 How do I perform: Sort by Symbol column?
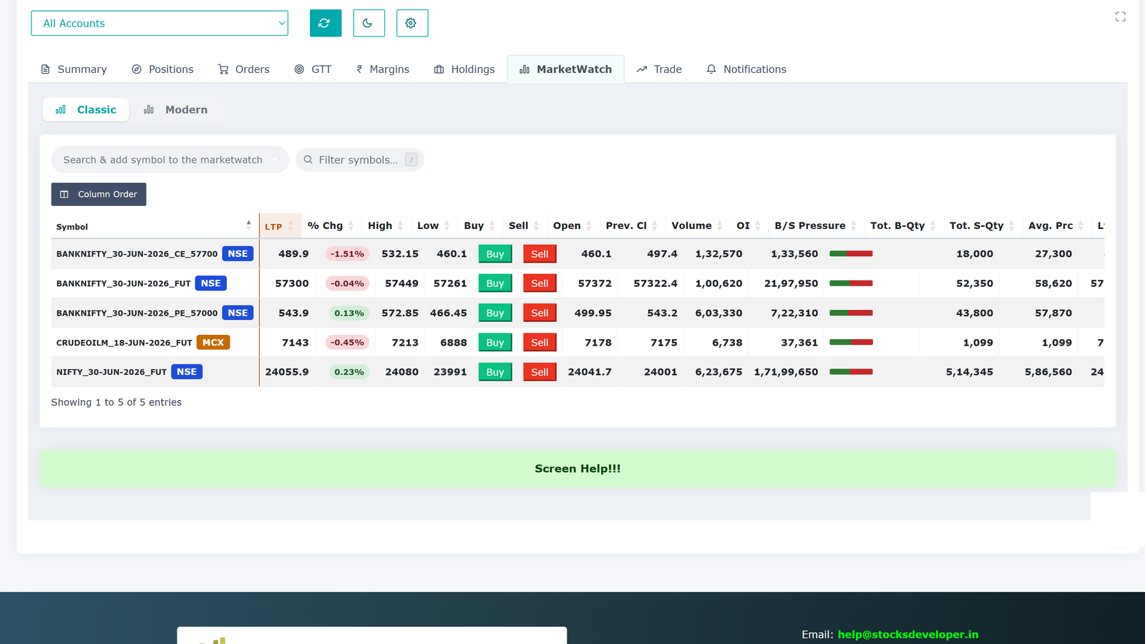click(x=154, y=226)
